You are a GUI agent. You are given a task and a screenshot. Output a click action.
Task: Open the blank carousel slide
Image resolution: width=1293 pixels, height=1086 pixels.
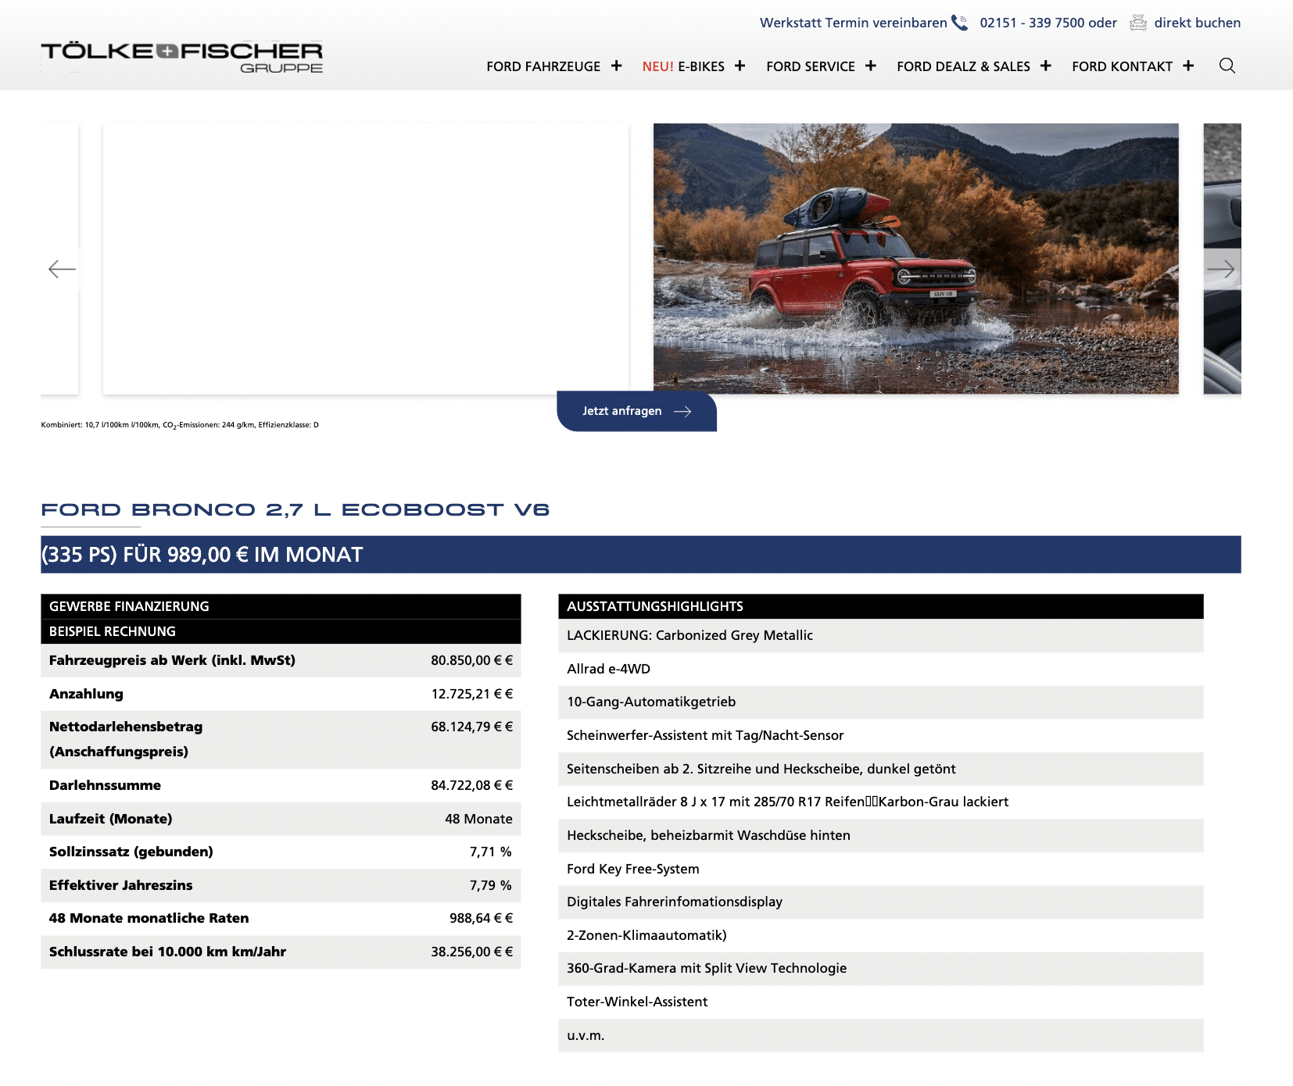366,259
